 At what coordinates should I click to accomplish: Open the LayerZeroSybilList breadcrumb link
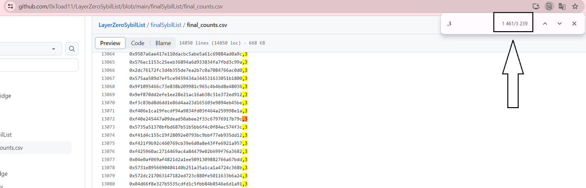pos(123,24)
